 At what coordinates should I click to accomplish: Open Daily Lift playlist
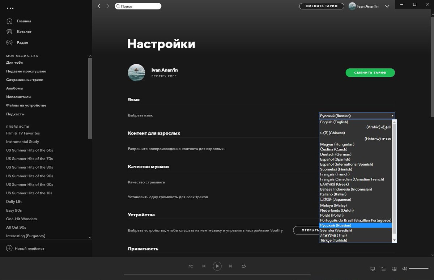pos(14,201)
